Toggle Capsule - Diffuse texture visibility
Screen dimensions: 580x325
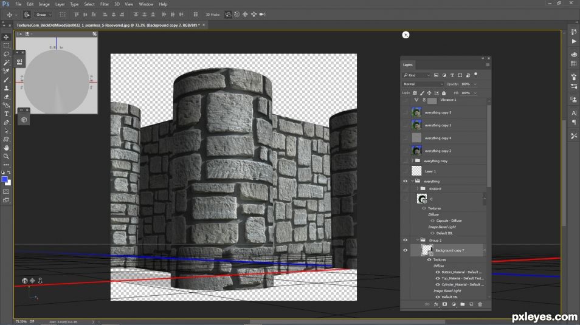pyautogui.click(x=432, y=221)
